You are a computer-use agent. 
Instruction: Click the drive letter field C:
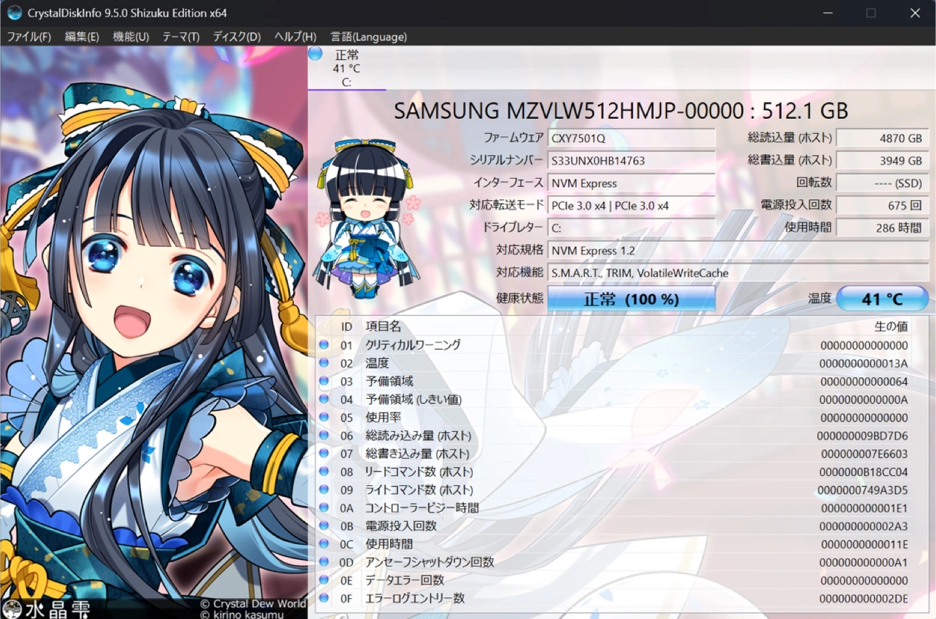pos(632,228)
